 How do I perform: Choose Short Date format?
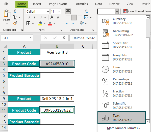(122, 45)
